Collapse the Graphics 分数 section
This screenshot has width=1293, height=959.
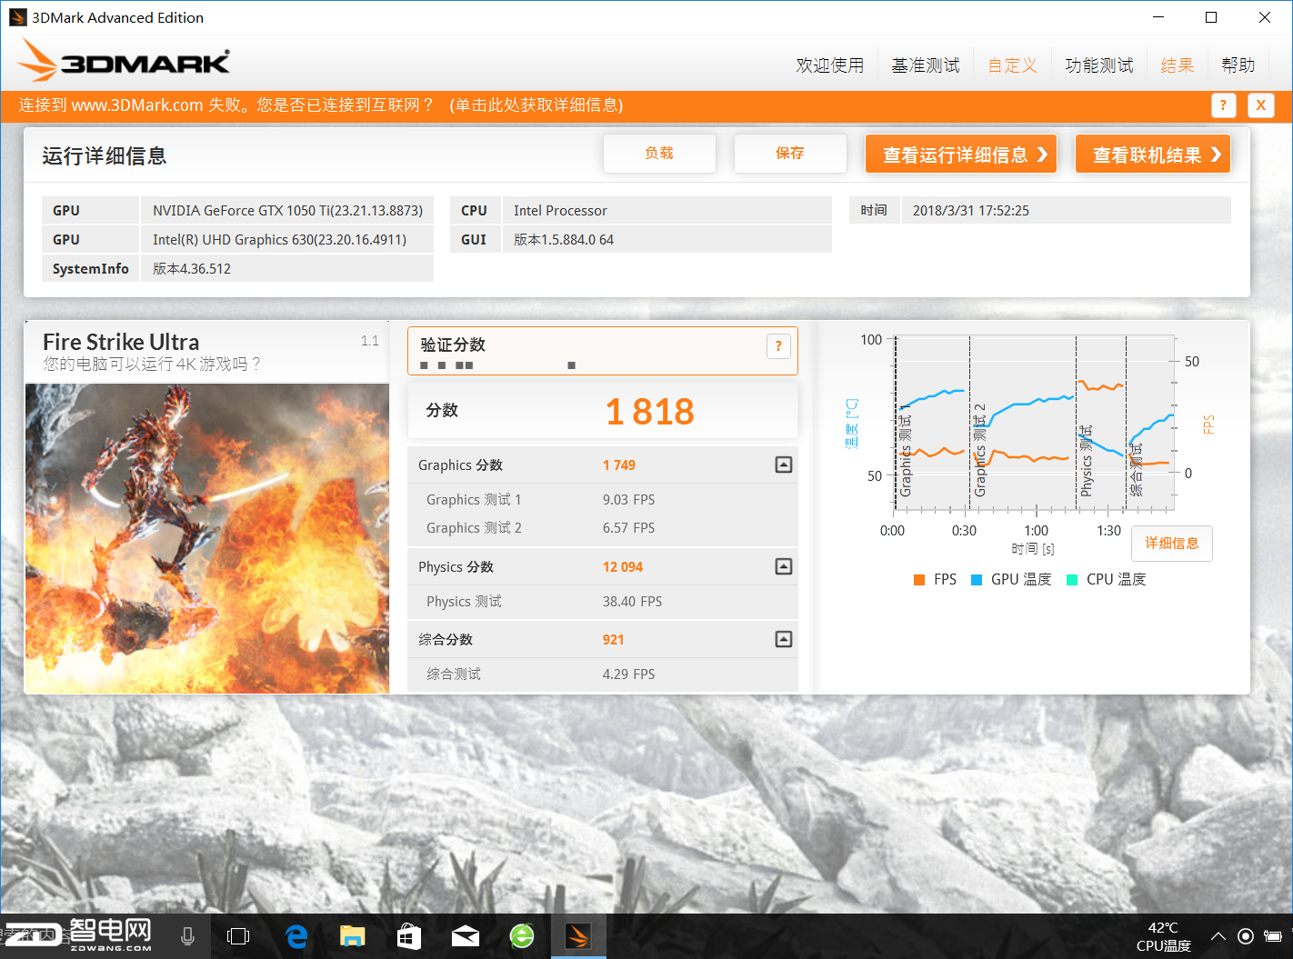click(783, 465)
